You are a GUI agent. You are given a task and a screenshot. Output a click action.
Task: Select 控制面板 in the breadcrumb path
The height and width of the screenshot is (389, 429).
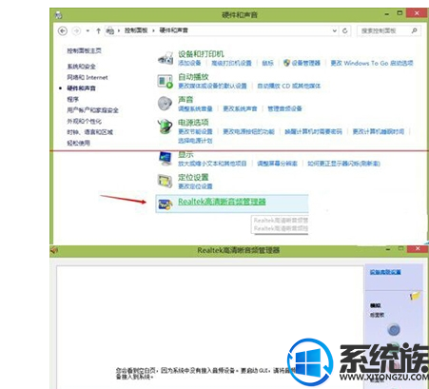coord(136,30)
